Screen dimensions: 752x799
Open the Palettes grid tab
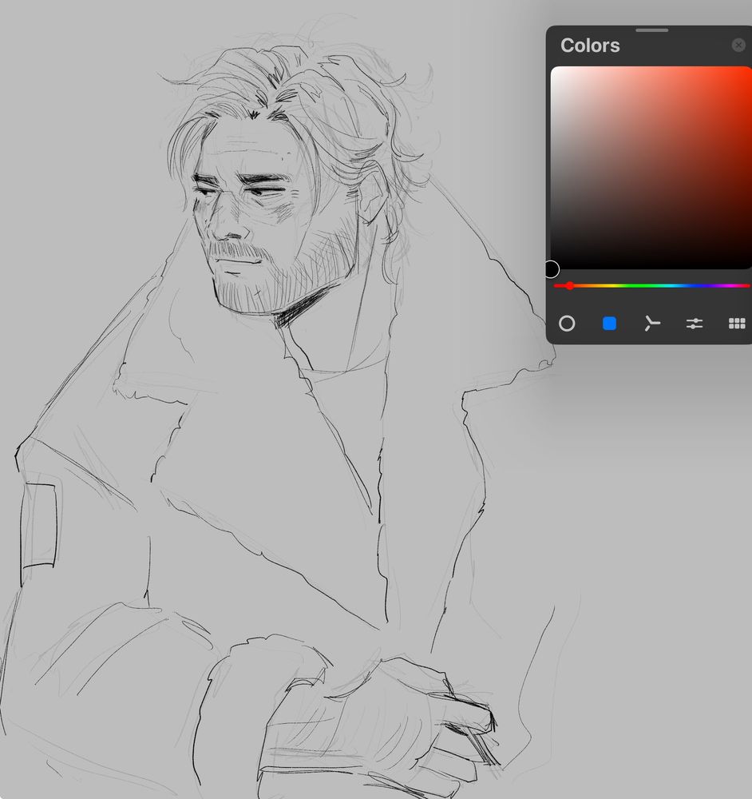pos(737,324)
